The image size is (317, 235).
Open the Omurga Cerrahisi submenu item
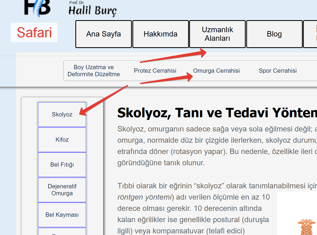click(216, 71)
